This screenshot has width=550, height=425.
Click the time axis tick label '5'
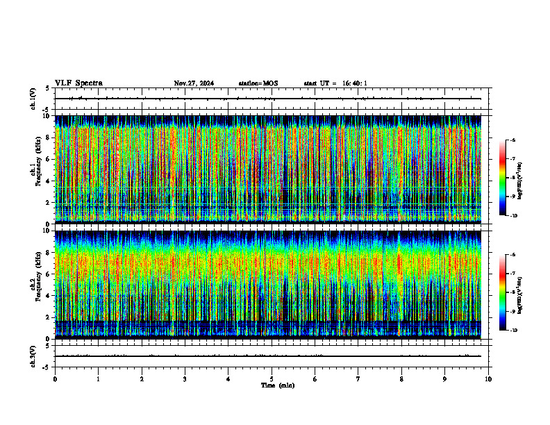[x=272, y=379]
